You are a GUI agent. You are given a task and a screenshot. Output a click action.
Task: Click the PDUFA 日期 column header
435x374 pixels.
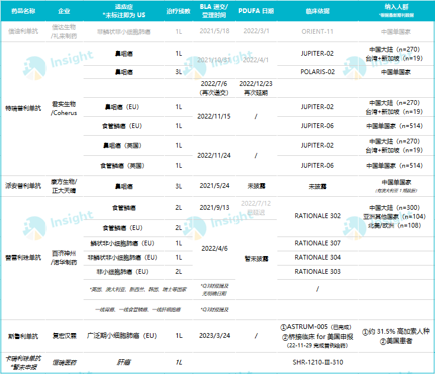pyautogui.click(x=256, y=11)
